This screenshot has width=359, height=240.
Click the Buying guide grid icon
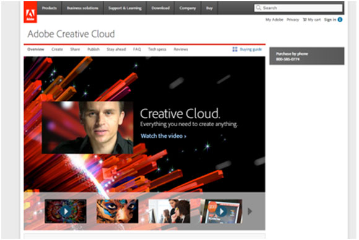point(235,49)
